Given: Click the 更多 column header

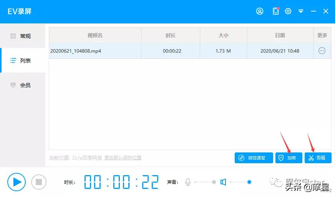Looking at the screenshot, I should [322, 35].
